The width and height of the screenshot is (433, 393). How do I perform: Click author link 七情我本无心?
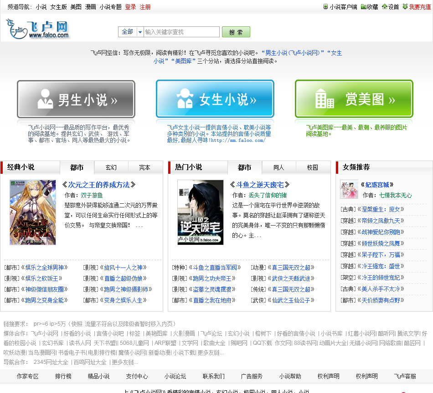[395, 196]
